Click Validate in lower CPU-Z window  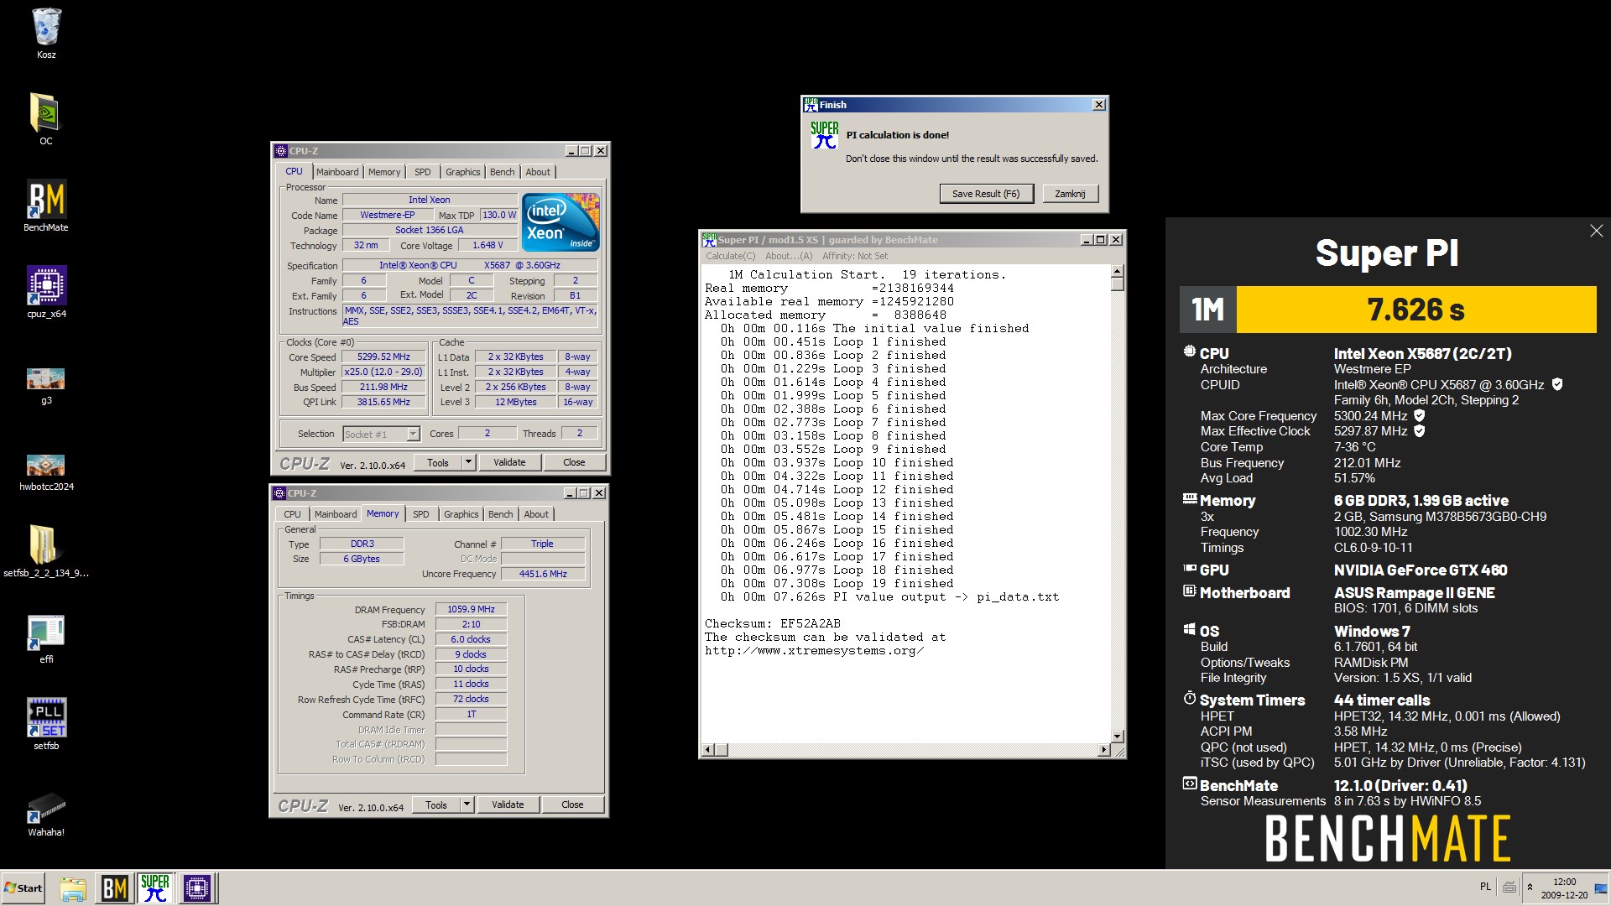[x=508, y=805]
